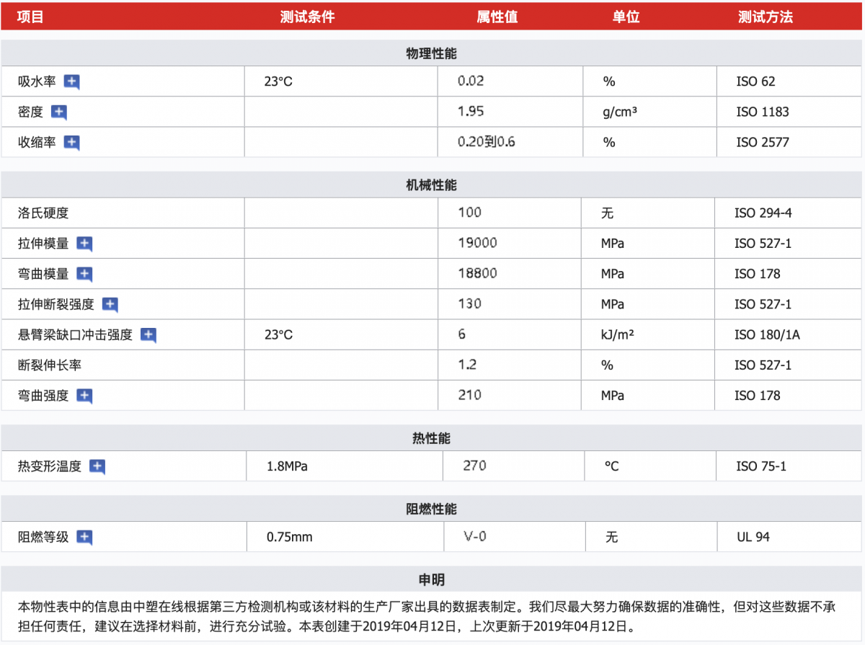
Task: Click the plus icon next to 拉伸模量
Action: [84, 244]
